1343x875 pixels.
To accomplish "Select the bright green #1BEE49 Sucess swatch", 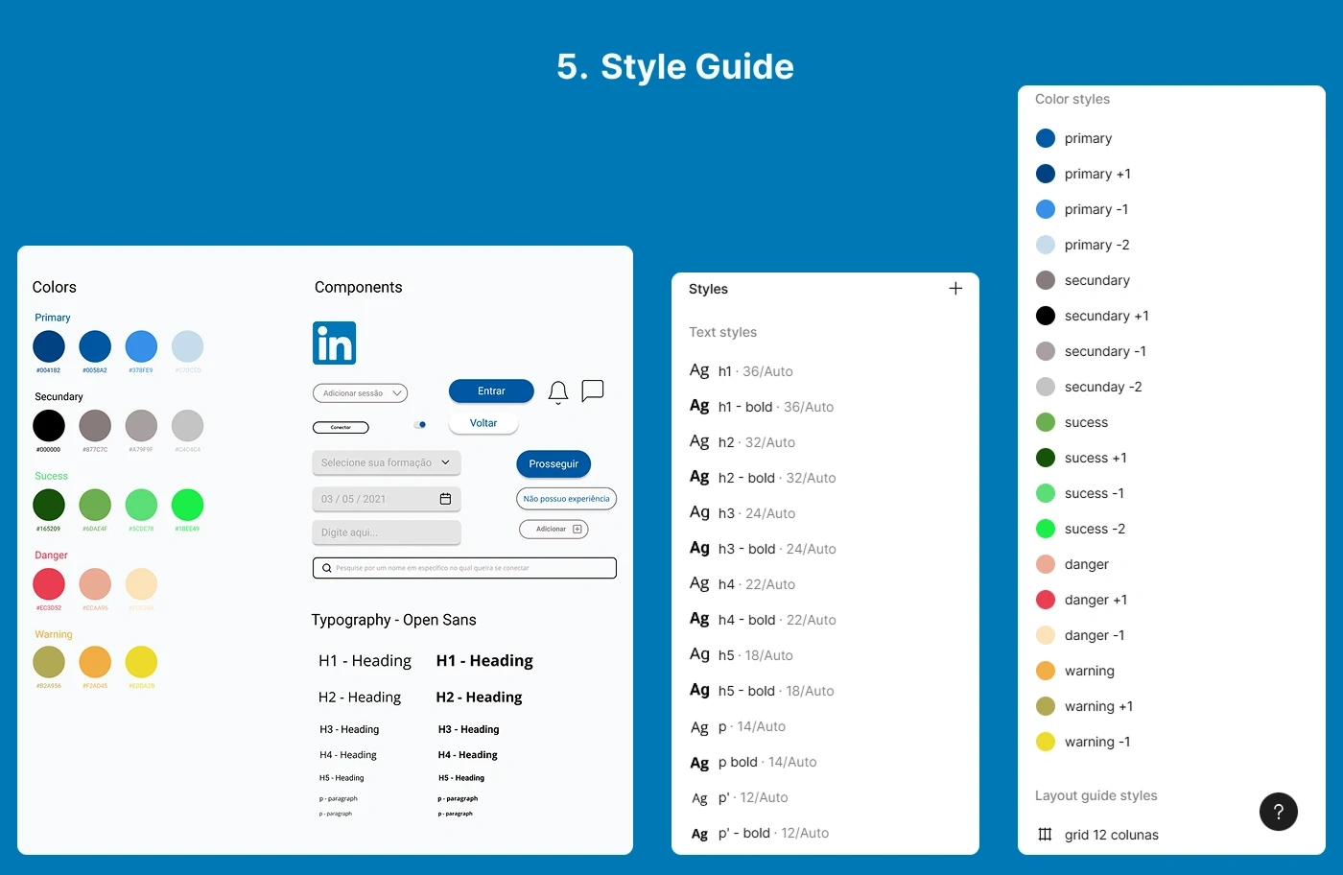I will coord(187,505).
